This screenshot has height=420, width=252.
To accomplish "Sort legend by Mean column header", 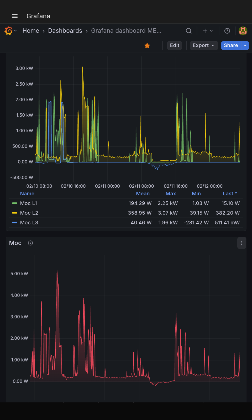I will coord(143,193).
